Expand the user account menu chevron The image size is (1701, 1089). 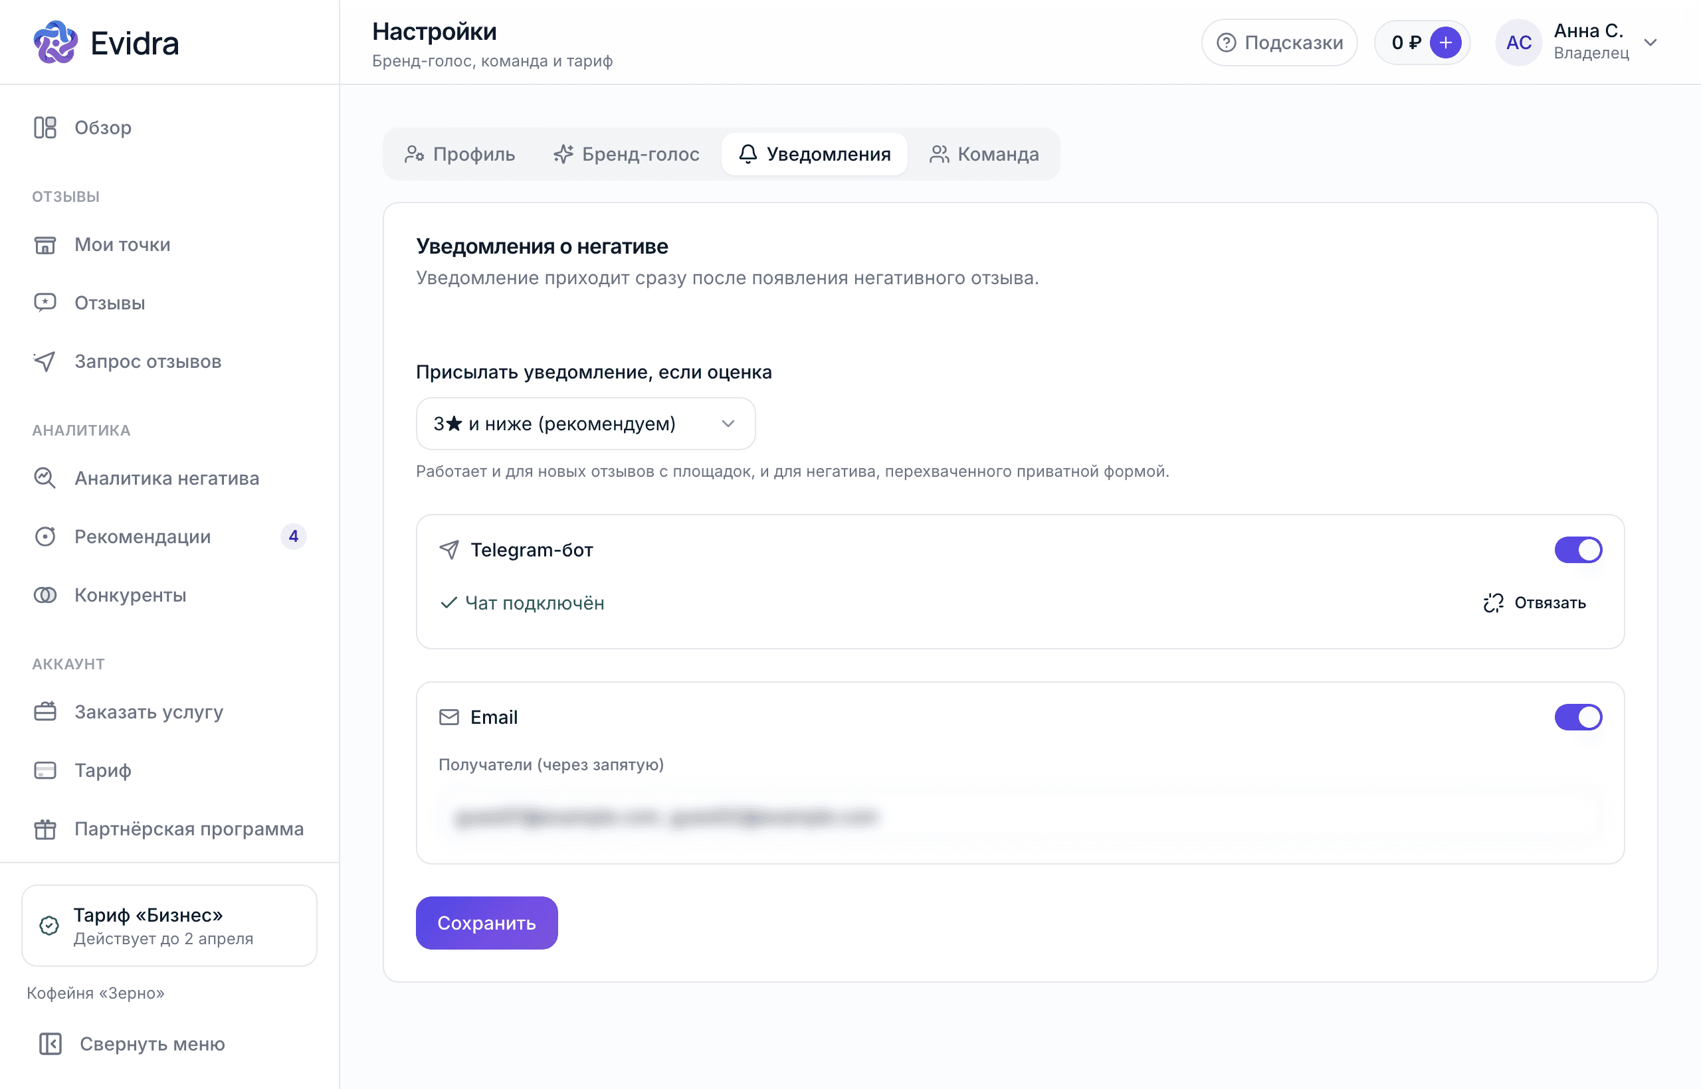point(1651,42)
